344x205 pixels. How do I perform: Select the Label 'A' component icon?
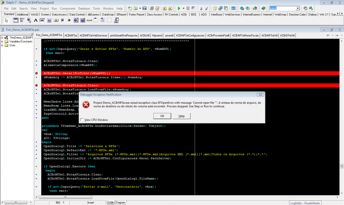pyautogui.click(x=35, y=20)
